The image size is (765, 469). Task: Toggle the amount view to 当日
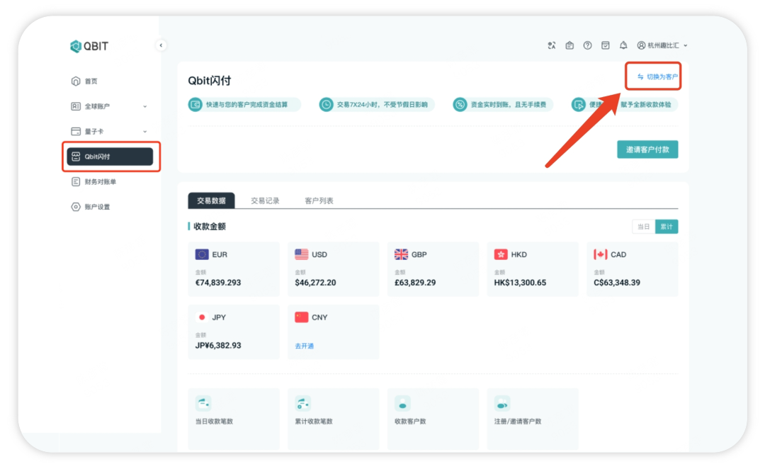tap(643, 227)
